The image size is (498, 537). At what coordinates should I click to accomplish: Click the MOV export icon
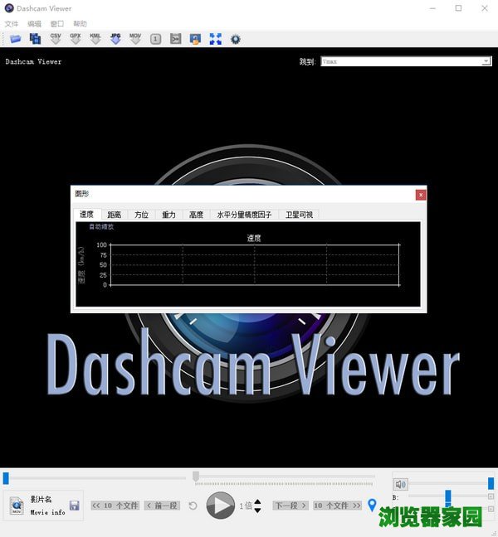point(135,38)
